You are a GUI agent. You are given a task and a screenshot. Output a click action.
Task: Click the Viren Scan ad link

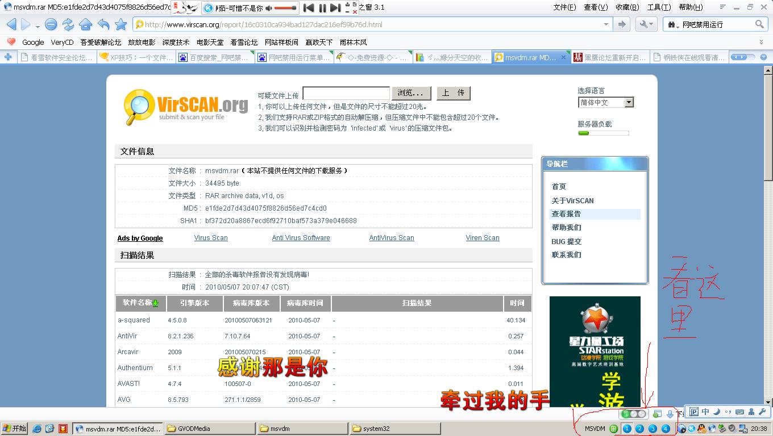[483, 238]
